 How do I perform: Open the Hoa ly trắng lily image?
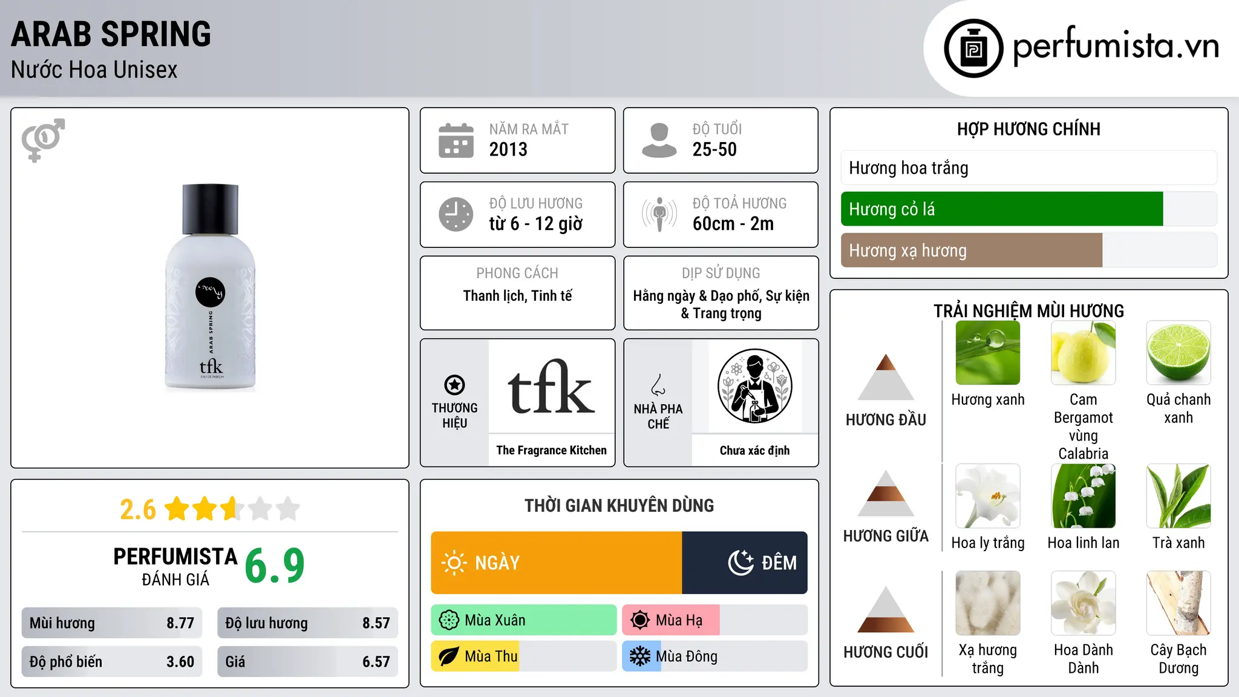[988, 496]
